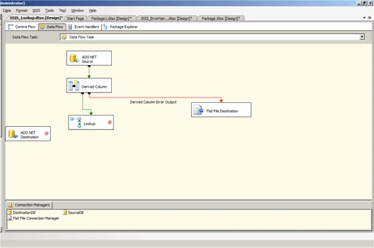374x248 pixels.
Task: Select the Data Flow designer tab
Action: point(52,27)
